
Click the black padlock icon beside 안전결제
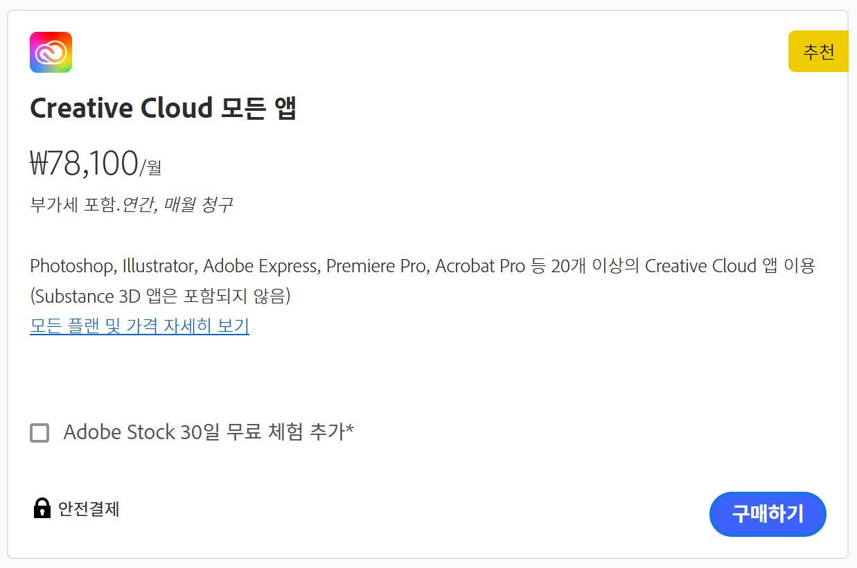42,509
